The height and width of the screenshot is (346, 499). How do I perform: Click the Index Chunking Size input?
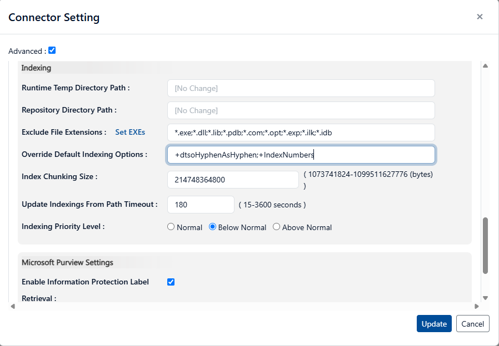pos(233,180)
